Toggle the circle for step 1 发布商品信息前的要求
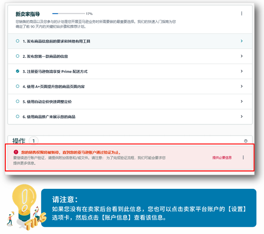Image resolution: width=264 pixels, height=234 pixels. [x=17, y=41]
